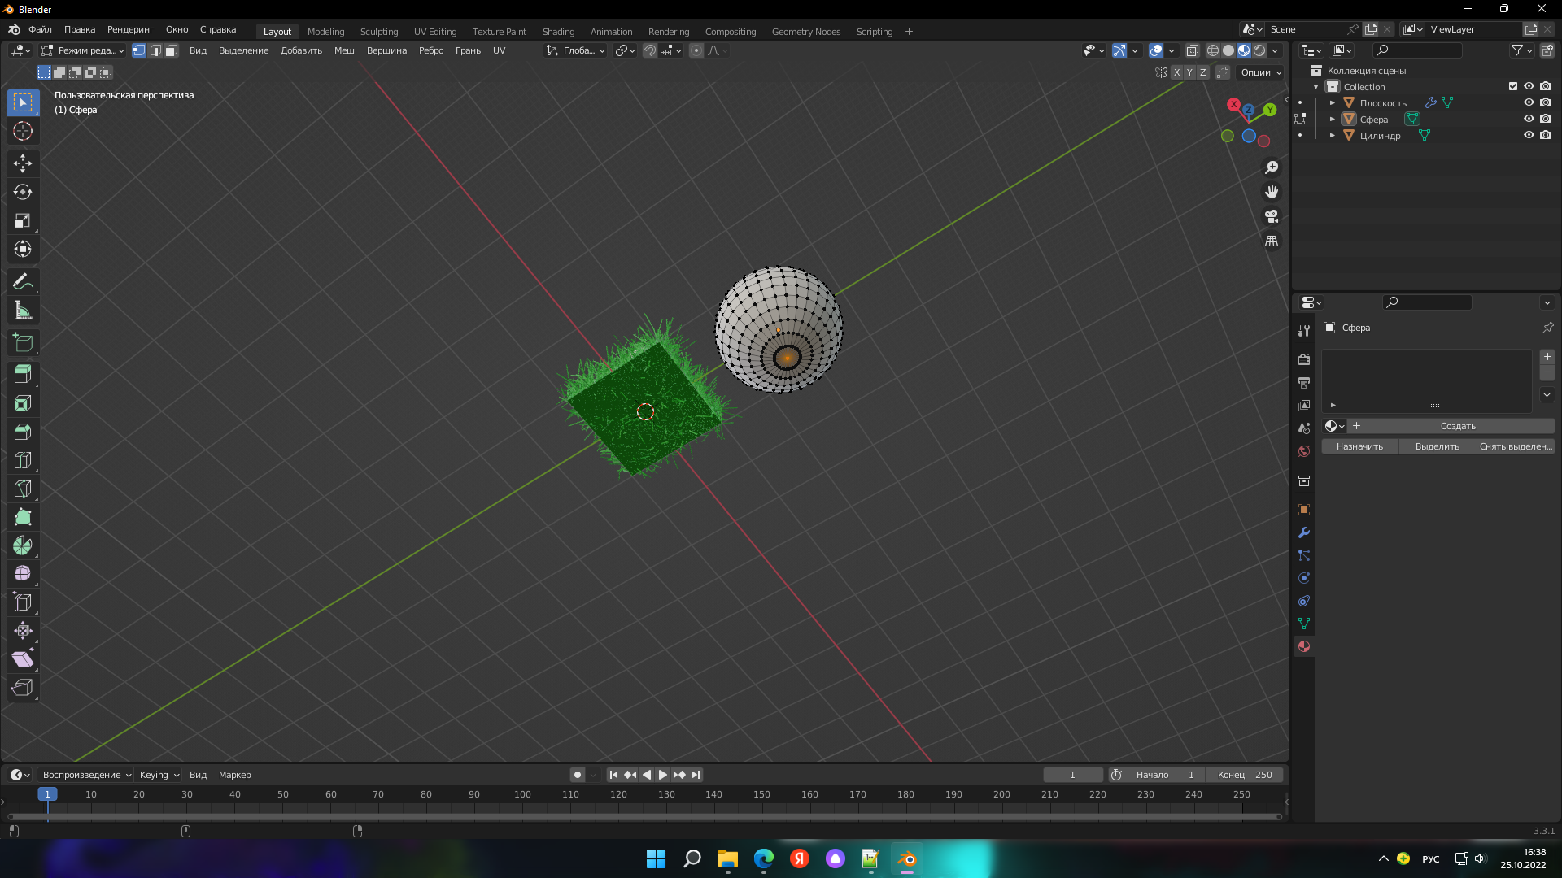The width and height of the screenshot is (1562, 878).
Task: Select the Shrink/Fatten tool
Action: click(x=23, y=631)
